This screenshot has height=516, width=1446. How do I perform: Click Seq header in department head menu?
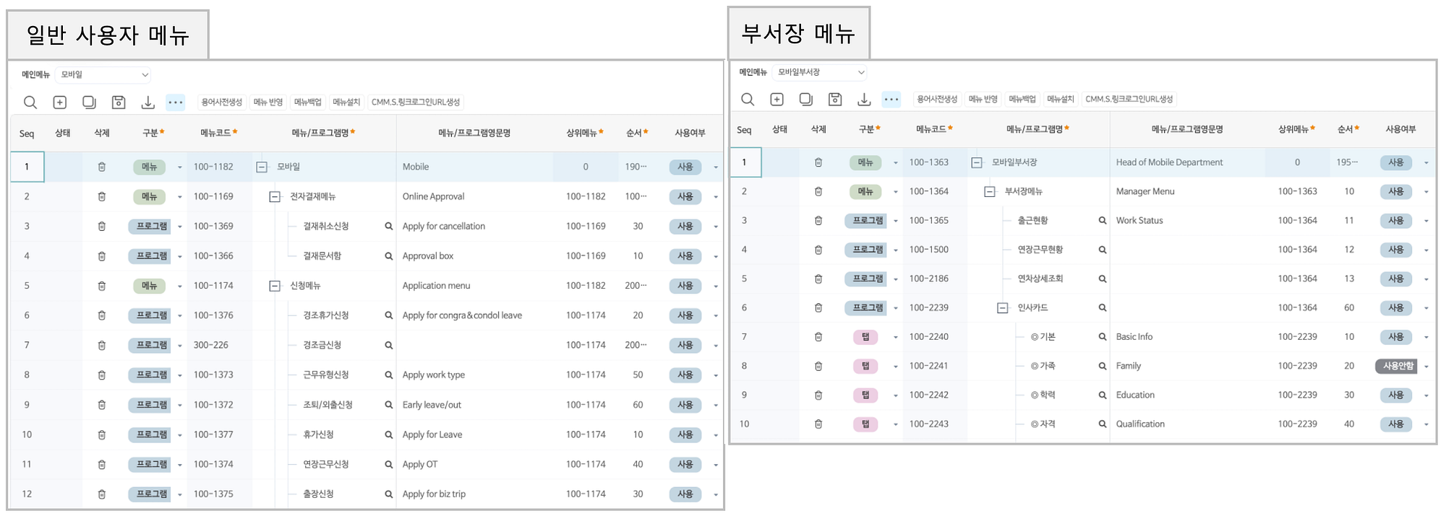tap(744, 130)
